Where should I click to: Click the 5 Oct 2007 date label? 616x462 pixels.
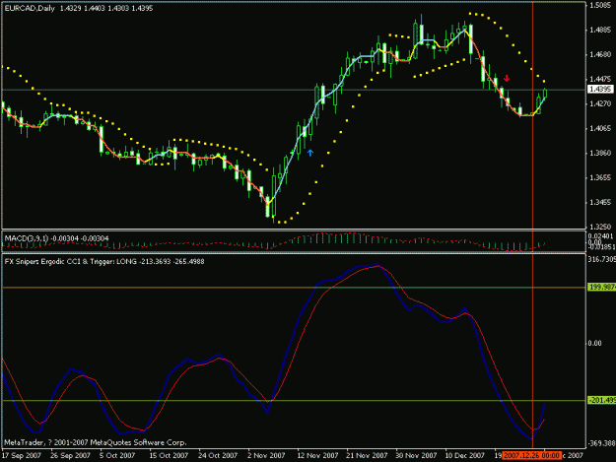(117, 455)
